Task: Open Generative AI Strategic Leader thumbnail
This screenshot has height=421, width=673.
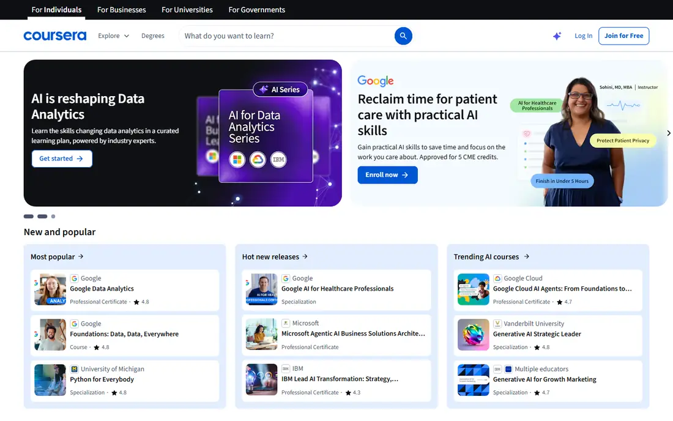Action: click(x=474, y=335)
